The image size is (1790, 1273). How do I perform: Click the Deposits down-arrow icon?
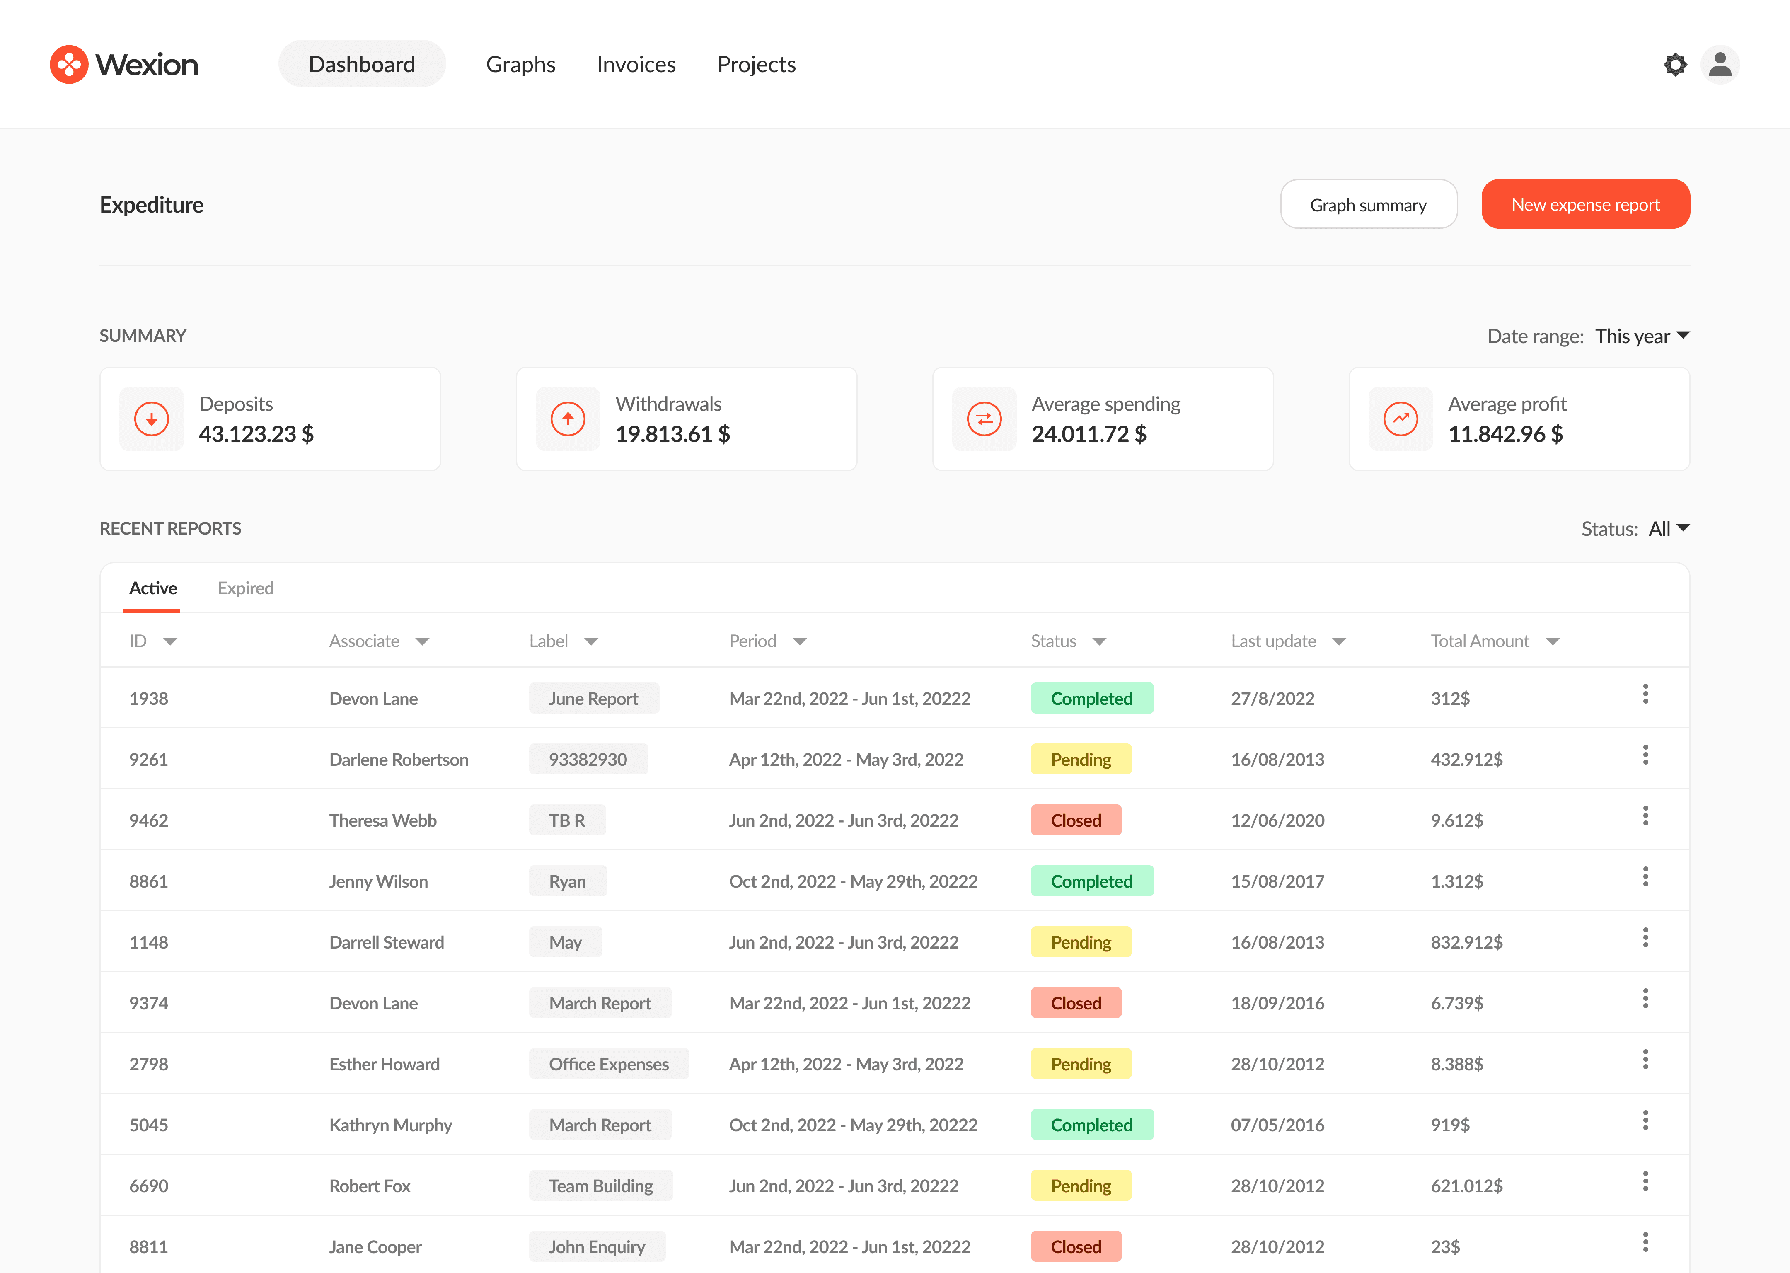(151, 419)
